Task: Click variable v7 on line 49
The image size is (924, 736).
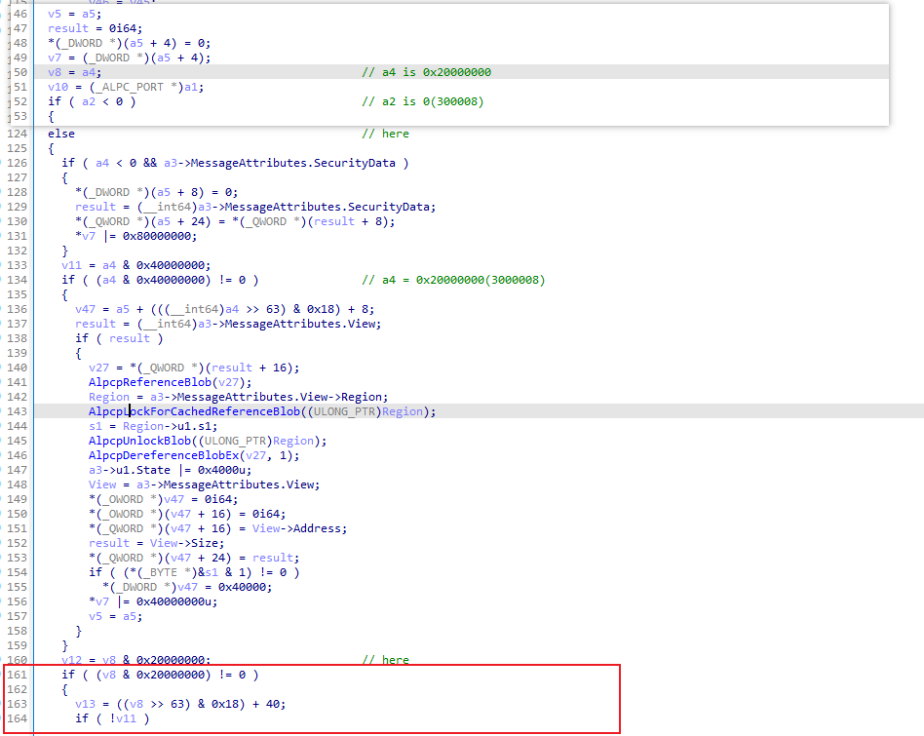Action: 55,58
